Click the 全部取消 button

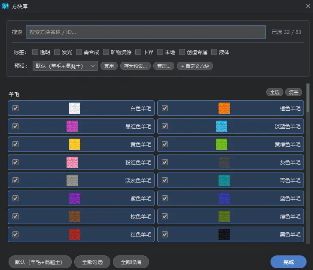(x=131, y=262)
